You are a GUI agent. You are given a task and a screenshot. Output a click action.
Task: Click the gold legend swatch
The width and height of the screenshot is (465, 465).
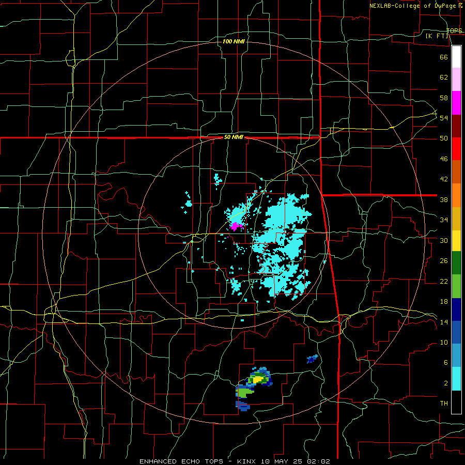pos(456,219)
